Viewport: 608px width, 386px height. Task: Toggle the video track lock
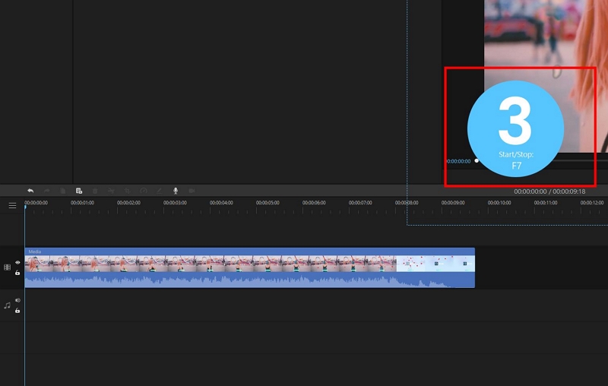coord(17,273)
